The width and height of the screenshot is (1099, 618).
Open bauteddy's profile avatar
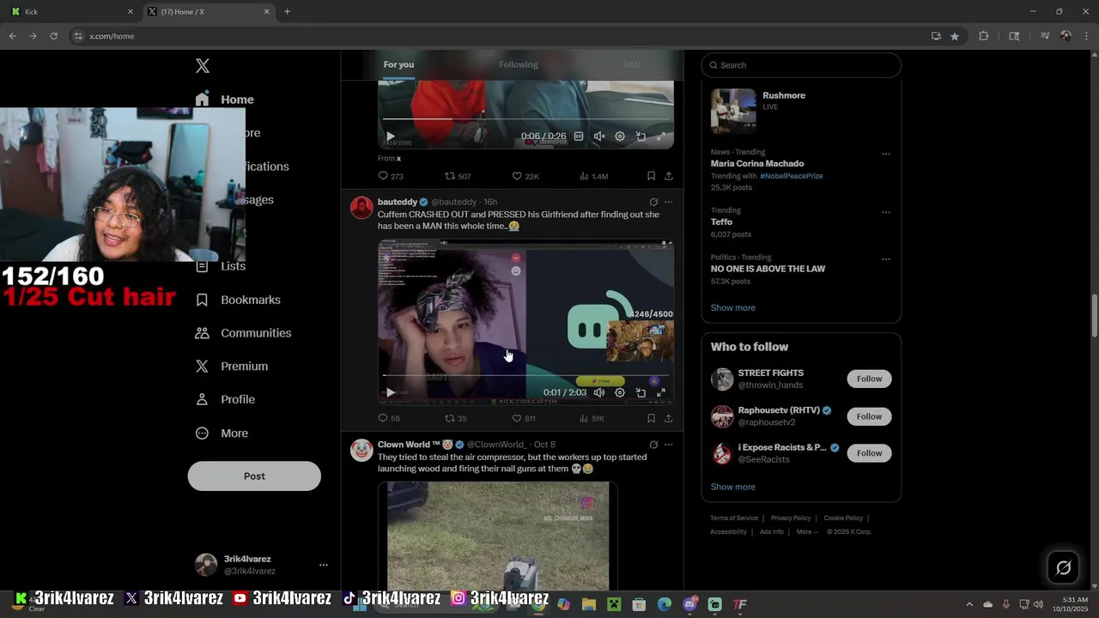click(x=361, y=208)
